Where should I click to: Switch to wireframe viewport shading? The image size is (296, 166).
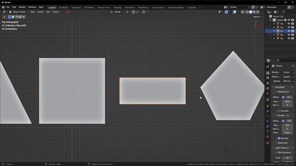coord(247,12)
